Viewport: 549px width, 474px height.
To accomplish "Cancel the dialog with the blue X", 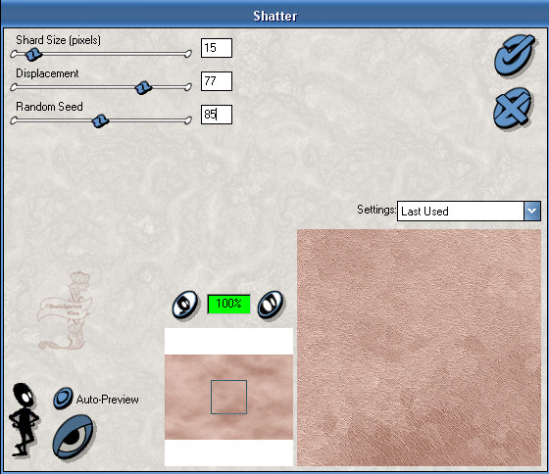I will [x=513, y=108].
